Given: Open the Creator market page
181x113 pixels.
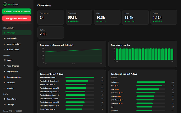Looking at the screenshot, I should pos(17,88).
